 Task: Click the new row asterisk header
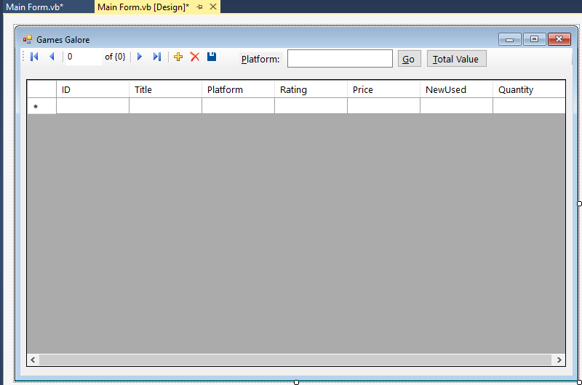(41, 106)
